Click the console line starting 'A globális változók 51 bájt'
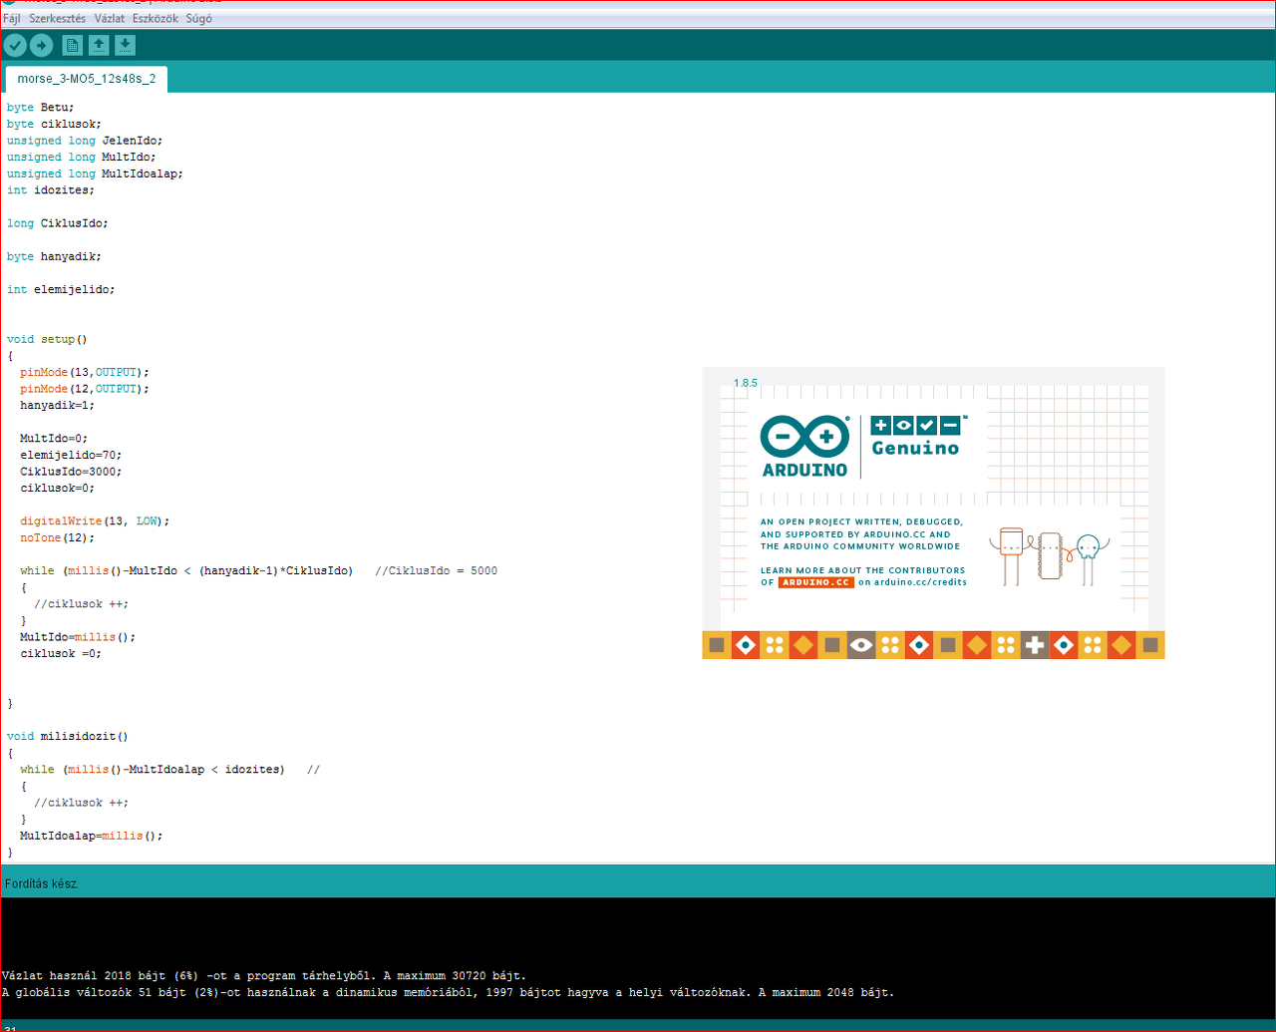Viewport: 1276px width, 1032px height. [449, 993]
